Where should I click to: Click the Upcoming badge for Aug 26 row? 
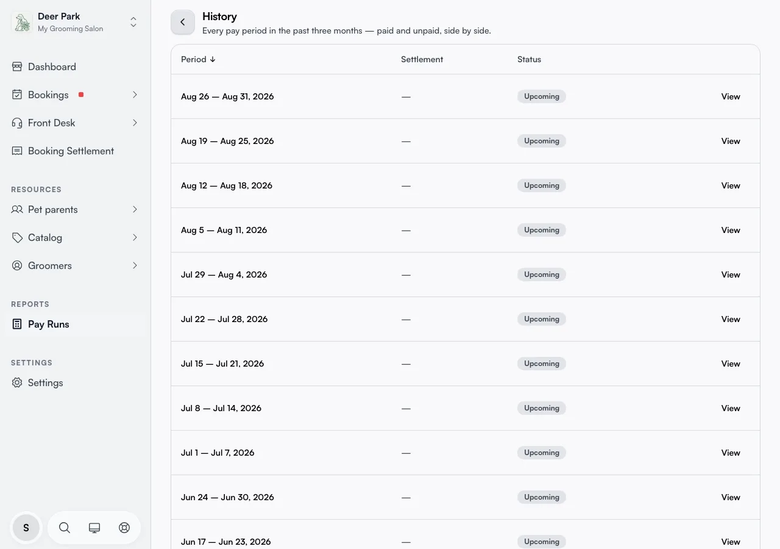542,96
